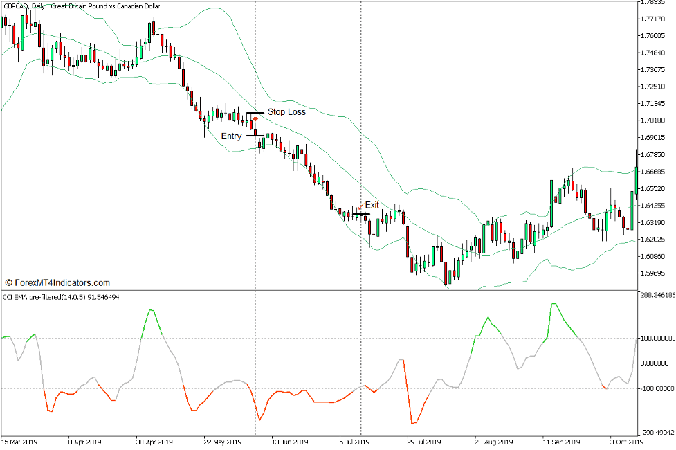The width and height of the screenshot is (676, 450).
Task: Select the Stop Loss annotation label
Action: [x=287, y=111]
